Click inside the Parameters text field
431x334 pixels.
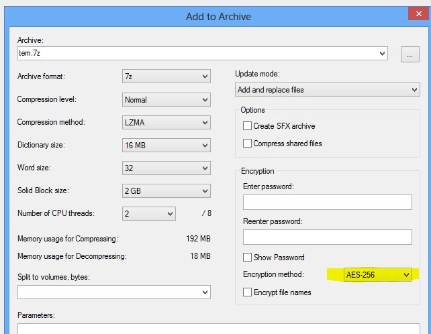click(x=215, y=329)
